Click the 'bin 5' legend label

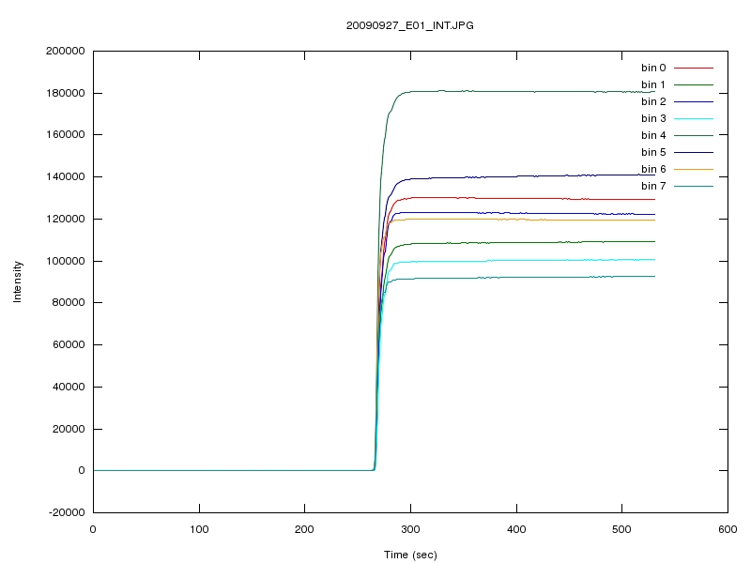[653, 152]
